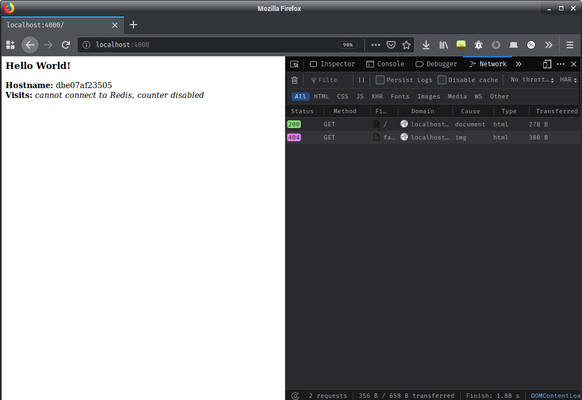Reload the current page

pos(66,45)
